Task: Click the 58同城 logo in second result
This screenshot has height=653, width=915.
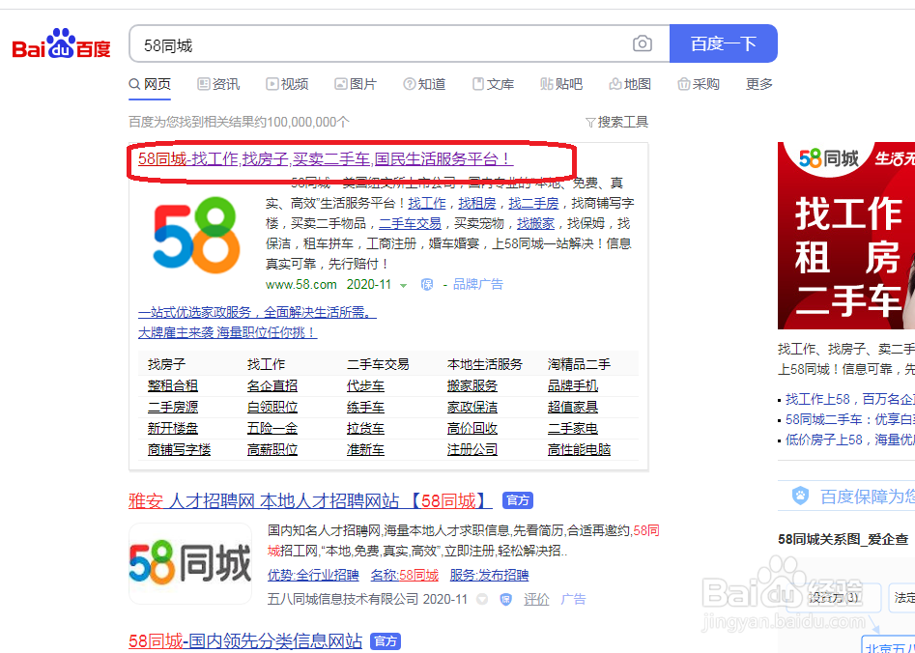Action: [x=190, y=563]
